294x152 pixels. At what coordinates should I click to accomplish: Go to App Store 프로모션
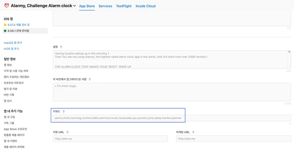point(15,129)
